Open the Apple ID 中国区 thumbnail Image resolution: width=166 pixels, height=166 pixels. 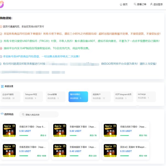[60, 130]
